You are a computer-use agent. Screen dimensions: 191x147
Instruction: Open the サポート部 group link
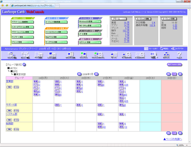(x=11, y=105)
